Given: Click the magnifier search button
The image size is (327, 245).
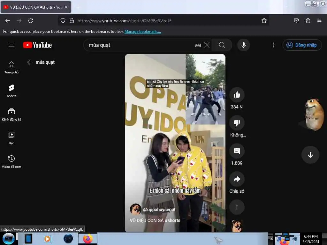Looking at the screenshot, I should click(x=222, y=45).
